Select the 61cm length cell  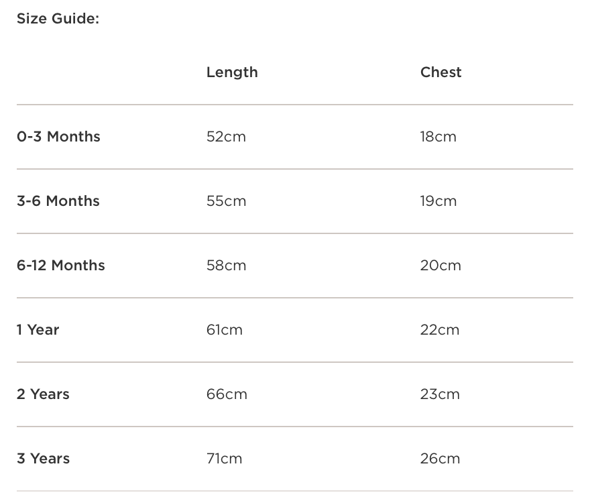coord(225,330)
